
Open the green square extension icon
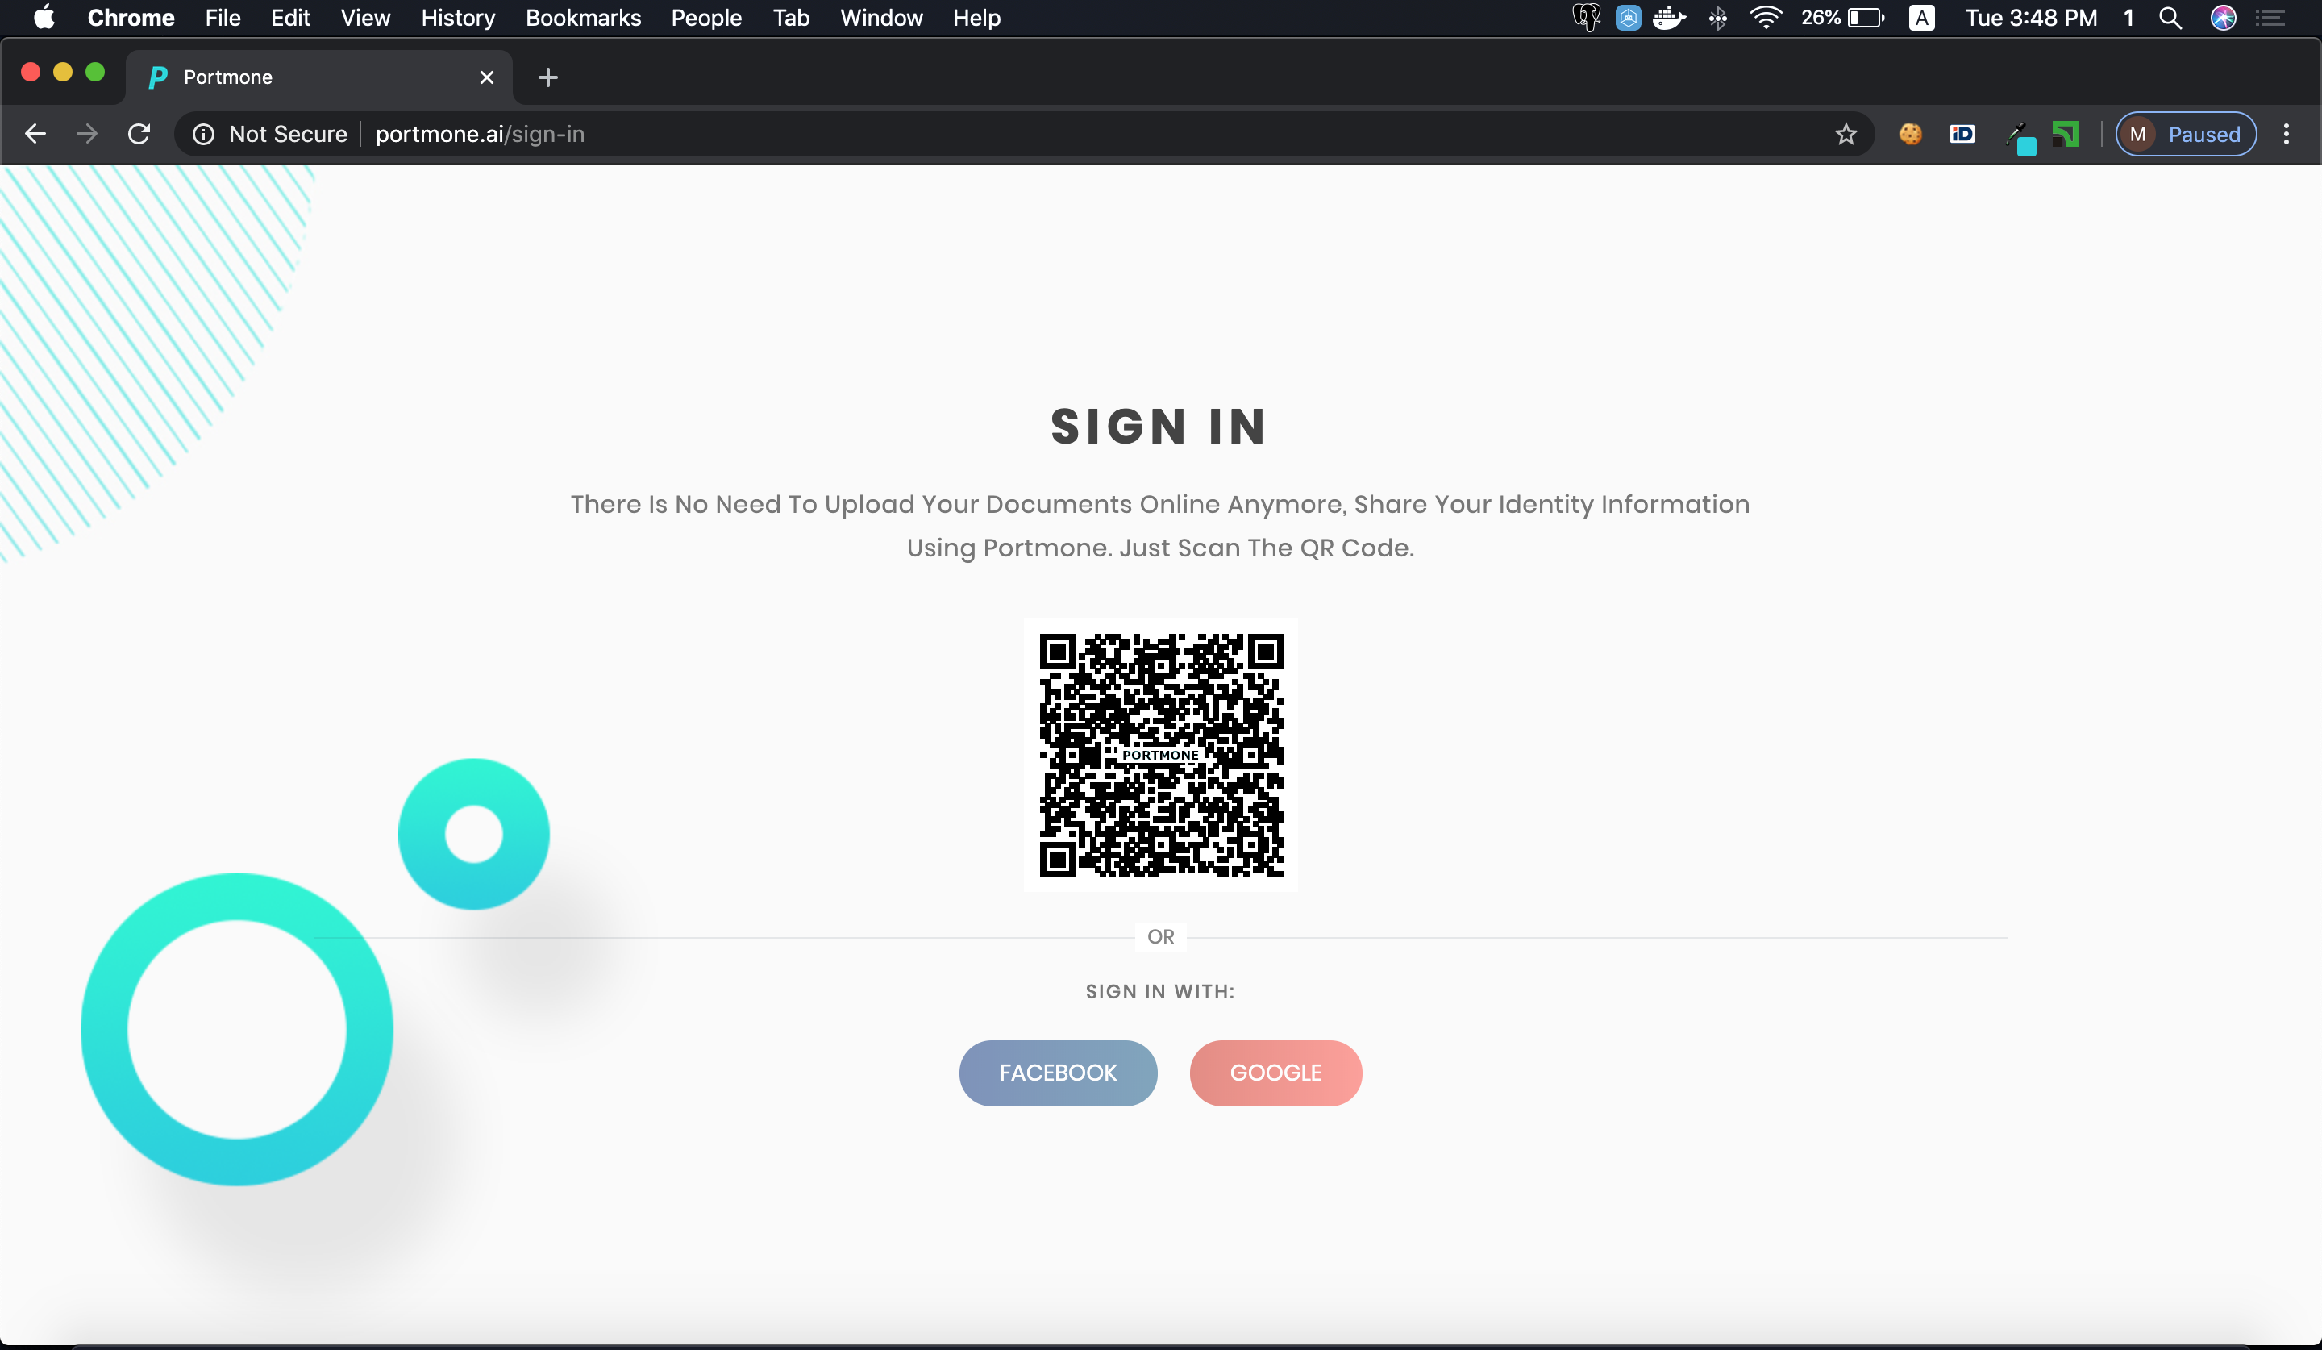(2066, 135)
